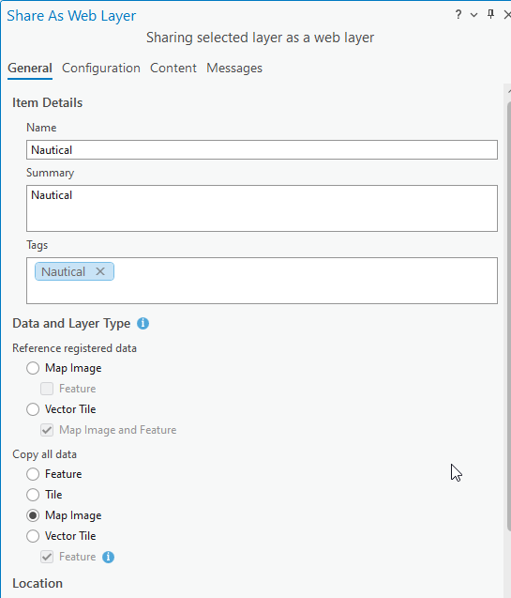Select Vector Tile under Reference registered data

click(x=33, y=409)
